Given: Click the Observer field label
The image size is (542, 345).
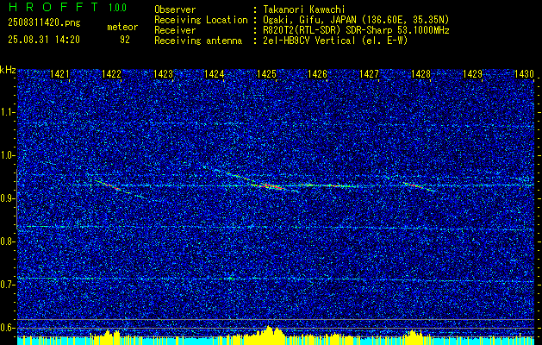Looking at the screenshot, I should (x=175, y=9).
